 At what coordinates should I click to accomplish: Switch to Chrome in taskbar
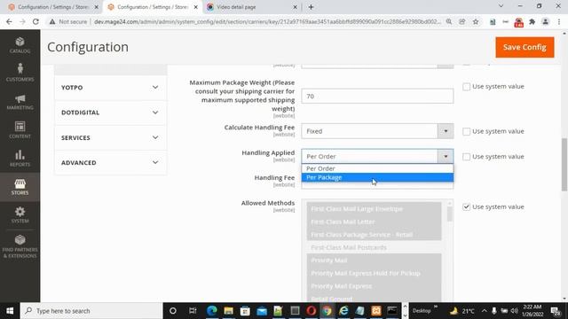point(327,311)
